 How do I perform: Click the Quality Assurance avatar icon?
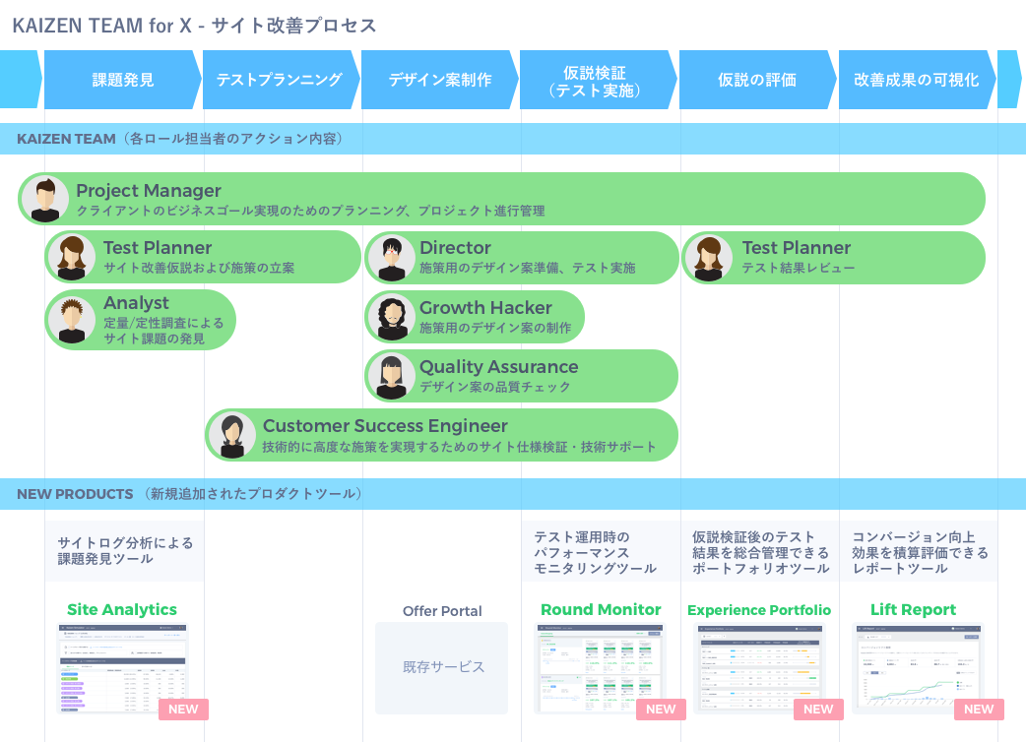point(391,377)
